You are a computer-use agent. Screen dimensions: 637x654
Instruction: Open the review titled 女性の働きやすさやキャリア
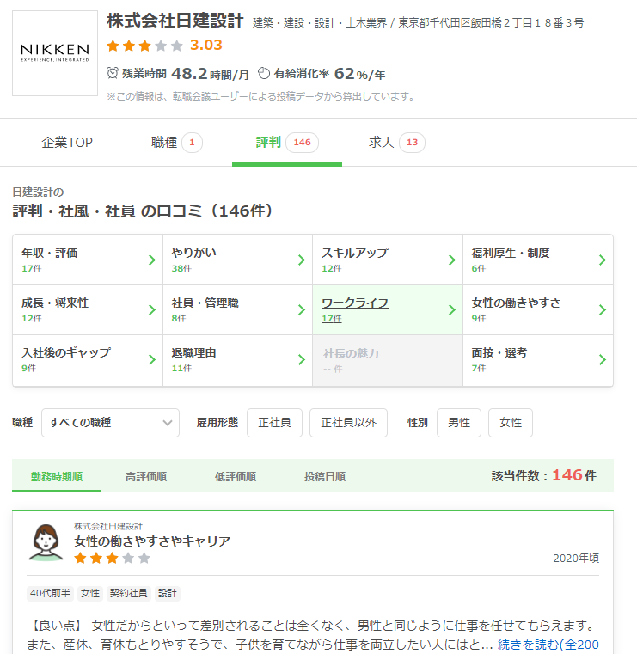point(152,541)
